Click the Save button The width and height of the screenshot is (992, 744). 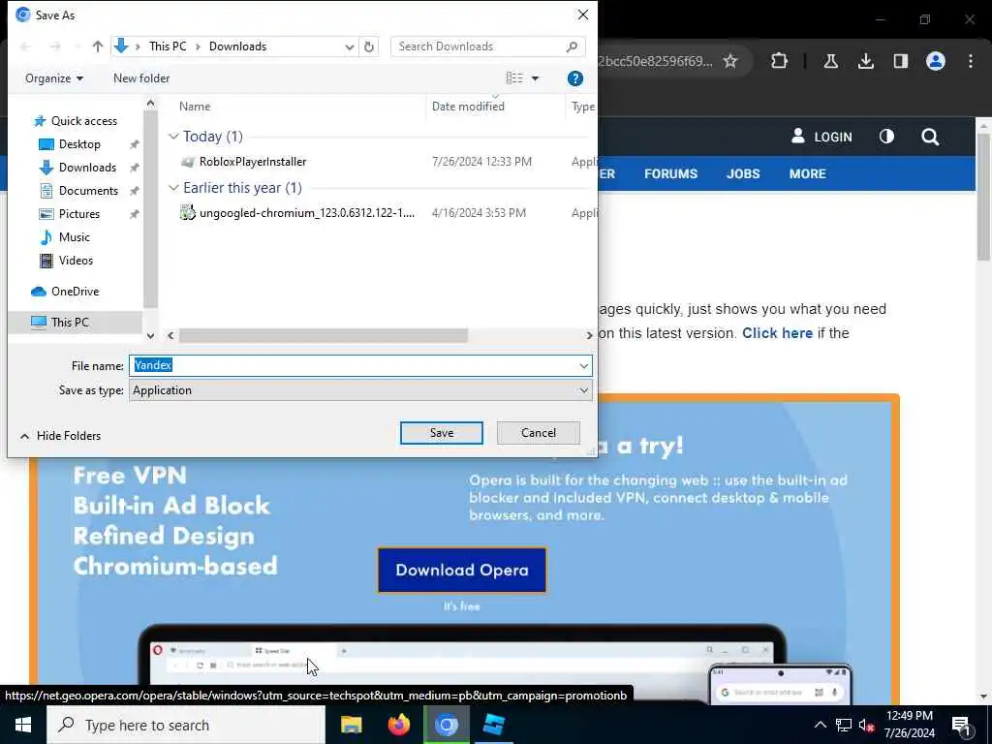441,433
